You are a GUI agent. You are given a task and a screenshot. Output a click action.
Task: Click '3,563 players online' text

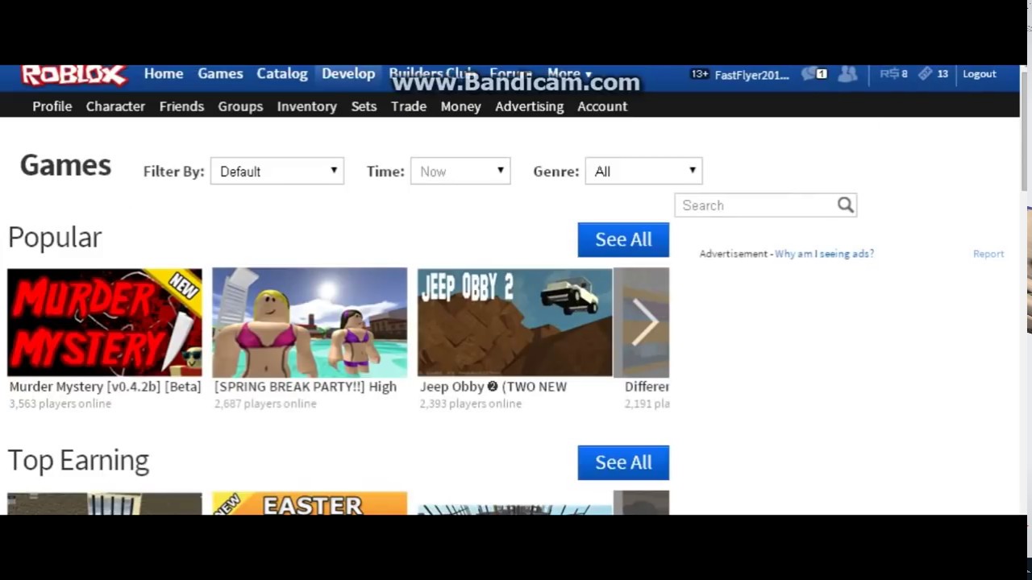60,404
